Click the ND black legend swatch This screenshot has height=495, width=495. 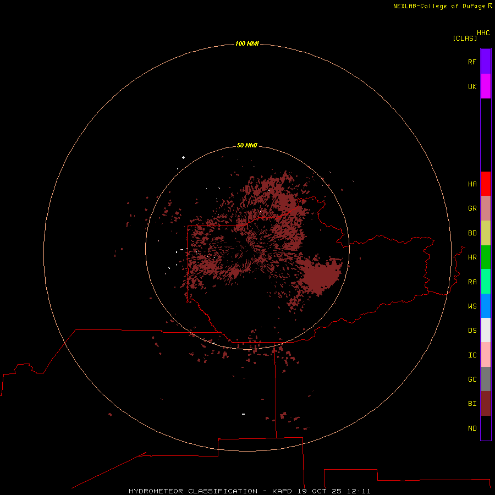pyautogui.click(x=486, y=428)
